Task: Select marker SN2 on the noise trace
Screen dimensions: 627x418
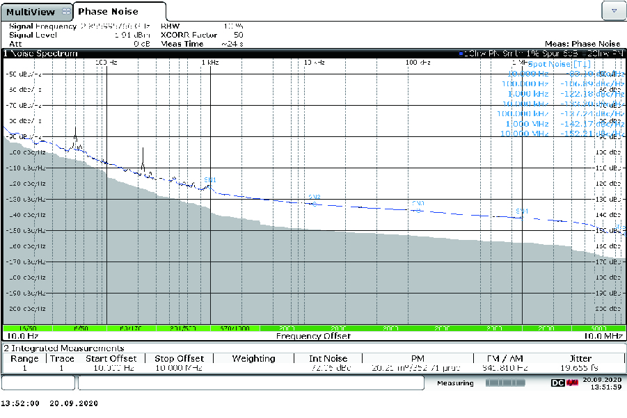Action: click(x=315, y=198)
